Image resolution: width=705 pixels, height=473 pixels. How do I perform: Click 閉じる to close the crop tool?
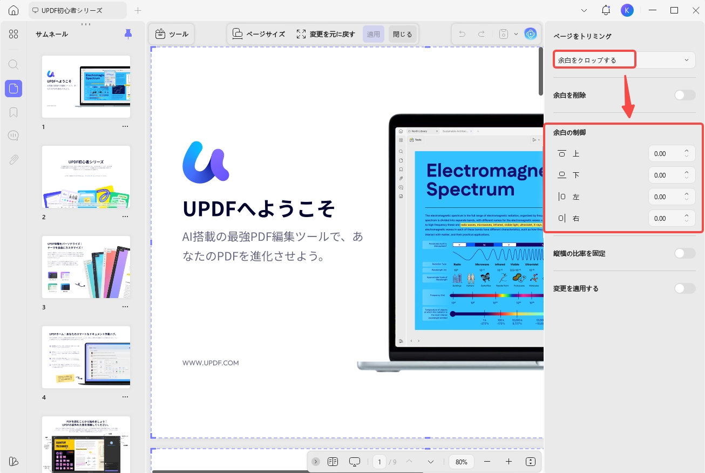(x=402, y=34)
